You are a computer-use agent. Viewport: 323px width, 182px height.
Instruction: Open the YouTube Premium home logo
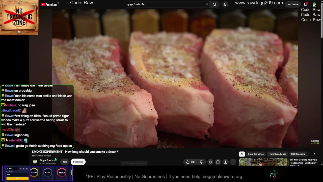pyautogui.click(x=49, y=5)
